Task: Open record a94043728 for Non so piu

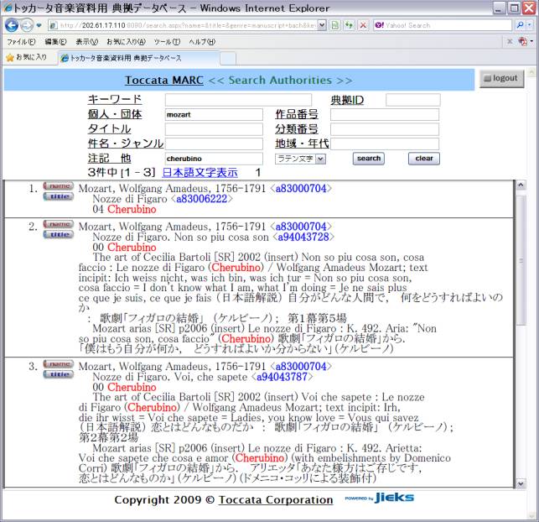Action: 303,238
